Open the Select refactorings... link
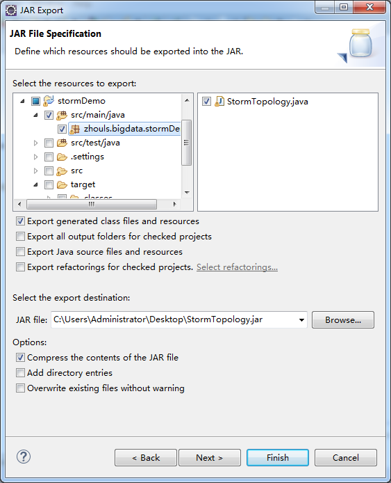This screenshot has width=391, height=483. (x=237, y=267)
